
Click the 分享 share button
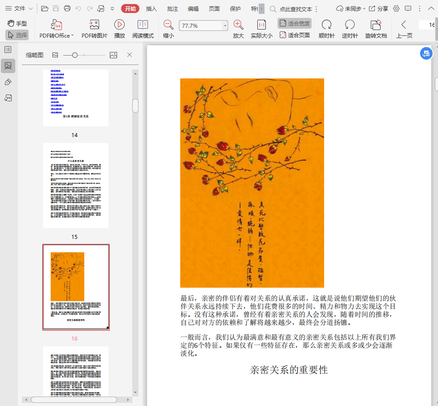click(x=378, y=9)
